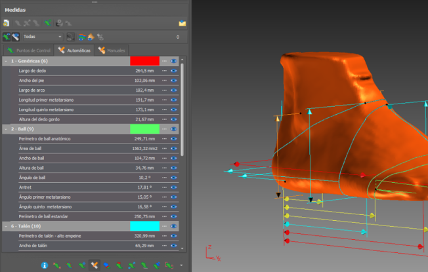This screenshot has width=428, height=272.
Task: Hide the Largo de dedo measurement
Action: [x=174, y=70]
